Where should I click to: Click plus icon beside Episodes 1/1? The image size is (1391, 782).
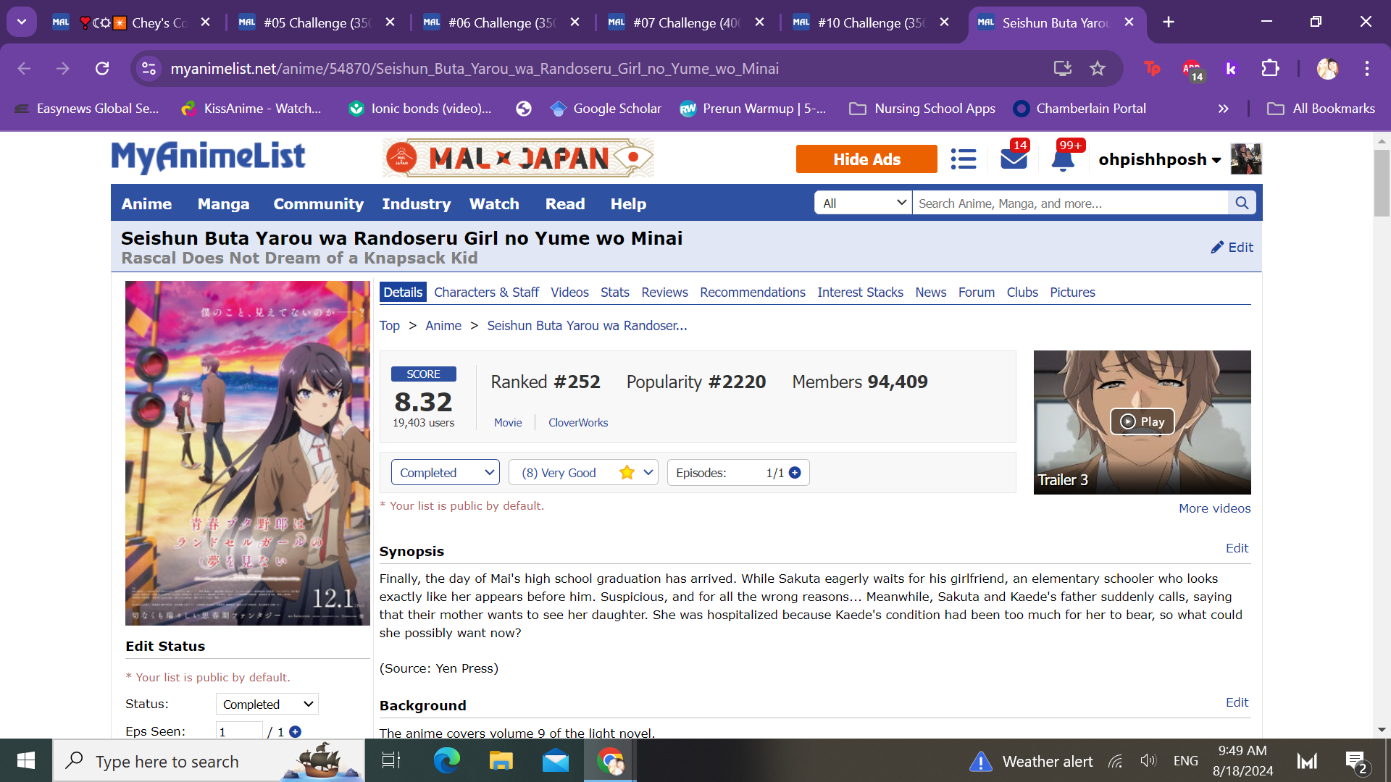pyautogui.click(x=795, y=473)
